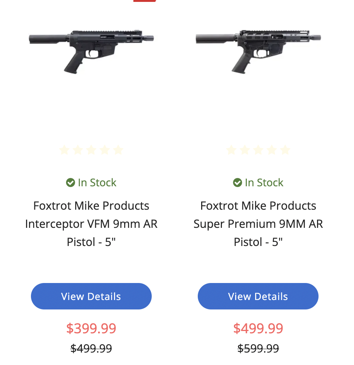View Details for the Super Premium pistol
The image size is (354, 365).
click(x=258, y=296)
